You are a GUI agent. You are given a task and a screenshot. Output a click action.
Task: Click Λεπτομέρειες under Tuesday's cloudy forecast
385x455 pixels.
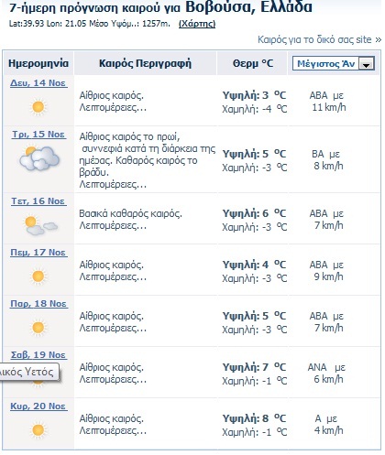pos(113,184)
